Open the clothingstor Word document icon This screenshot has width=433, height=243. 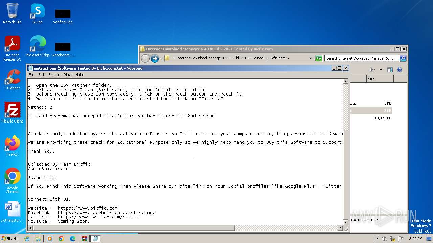click(12, 212)
